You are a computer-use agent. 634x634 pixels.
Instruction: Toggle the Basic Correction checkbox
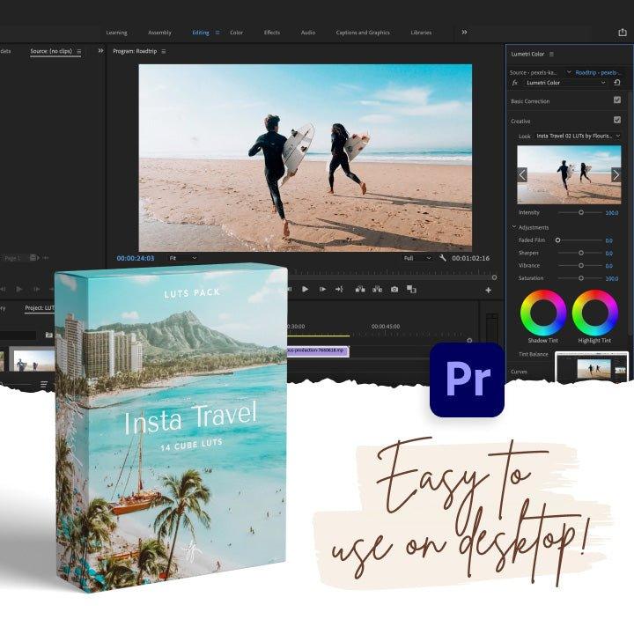[616, 100]
